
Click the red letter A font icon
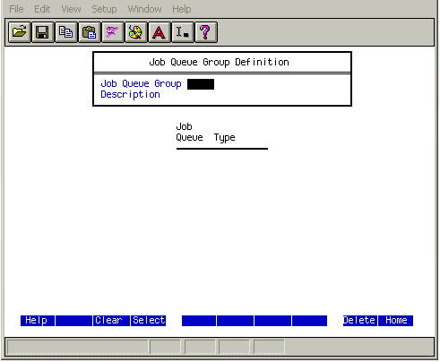160,32
